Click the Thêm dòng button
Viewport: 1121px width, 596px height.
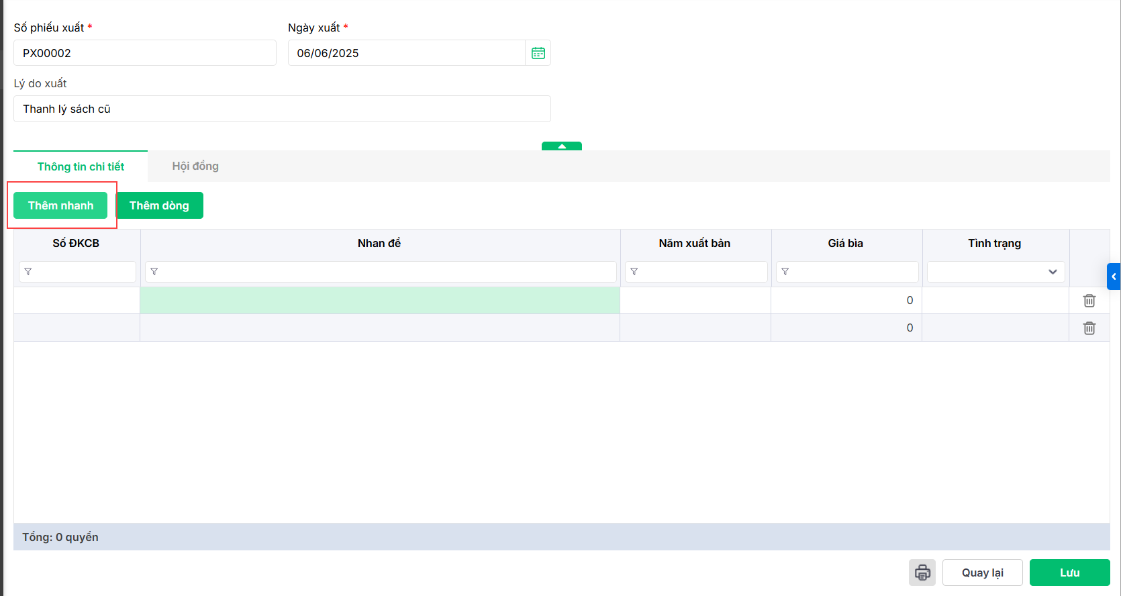click(x=159, y=205)
